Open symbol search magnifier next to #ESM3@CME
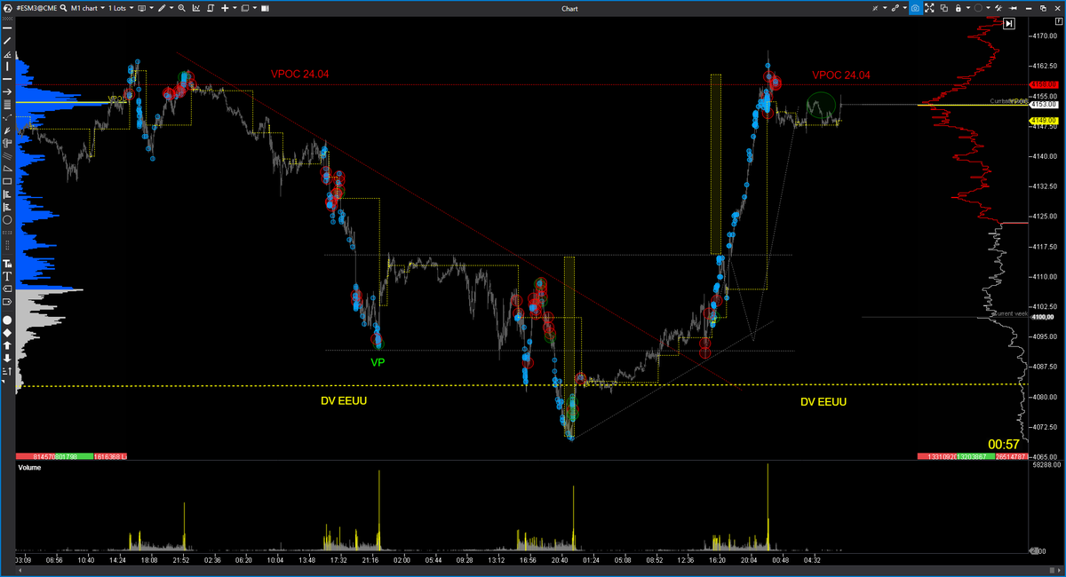The width and height of the screenshot is (1066, 577). coord(63,8)
